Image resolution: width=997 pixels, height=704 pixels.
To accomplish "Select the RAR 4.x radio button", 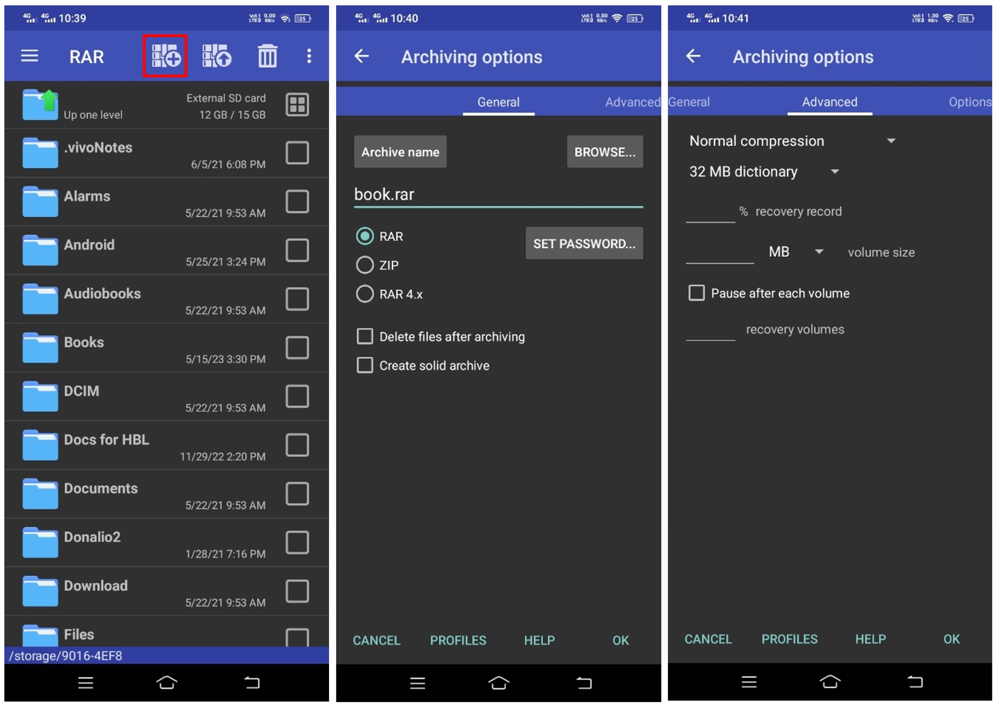I will [x=365, y=294].
